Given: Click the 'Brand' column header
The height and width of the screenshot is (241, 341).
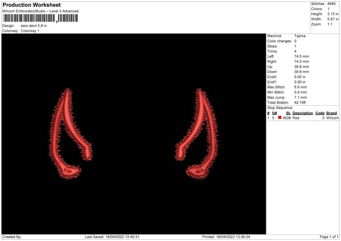Looking at the screenshot, I should pyautogui.click(x=332, y=113).
